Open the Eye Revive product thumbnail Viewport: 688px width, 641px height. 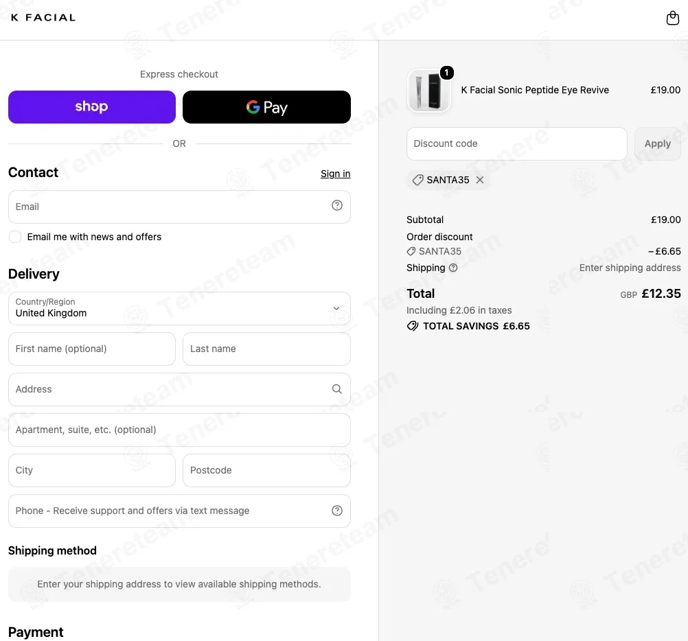[x=428, y=91]
